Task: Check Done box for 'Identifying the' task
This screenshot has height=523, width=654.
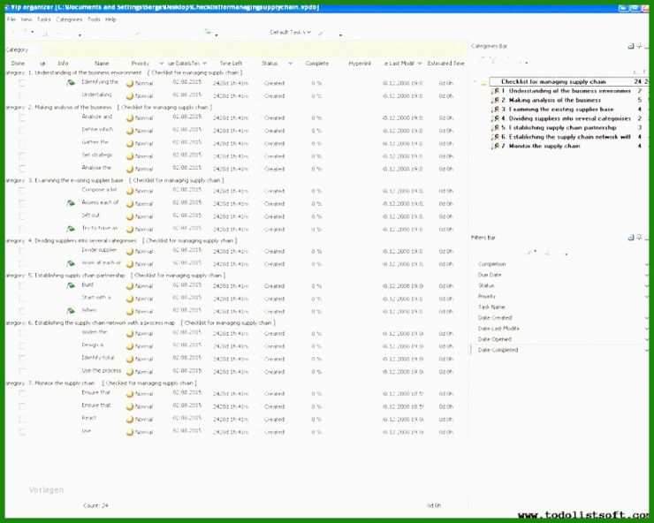Action: tap(22, 83)
